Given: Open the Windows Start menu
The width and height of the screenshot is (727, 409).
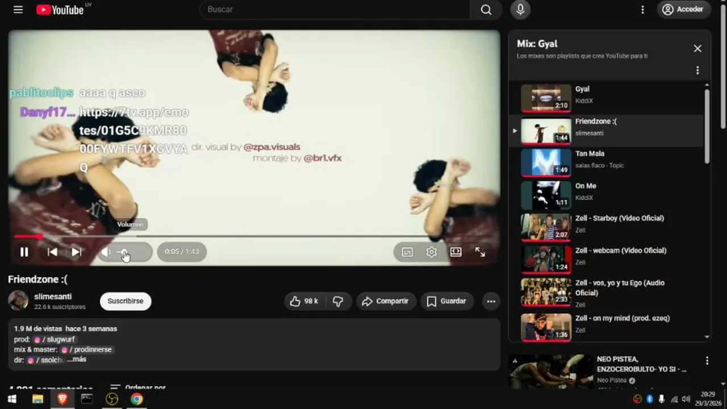Looking at the screenshot, I should click(11, 399).
